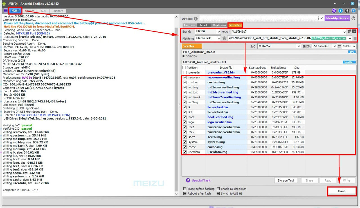Click the star favorite icon beside Platform

(224, 38)
